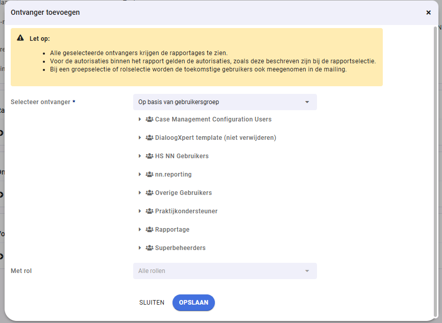Screen dimensions: 442x323
Task: Click the Overige Gebruikers group icon
Action: (149, 193)
